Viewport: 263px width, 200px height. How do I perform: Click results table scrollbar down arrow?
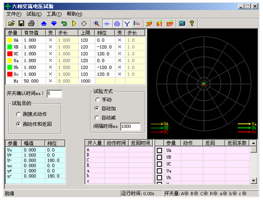tap(254, 181)
